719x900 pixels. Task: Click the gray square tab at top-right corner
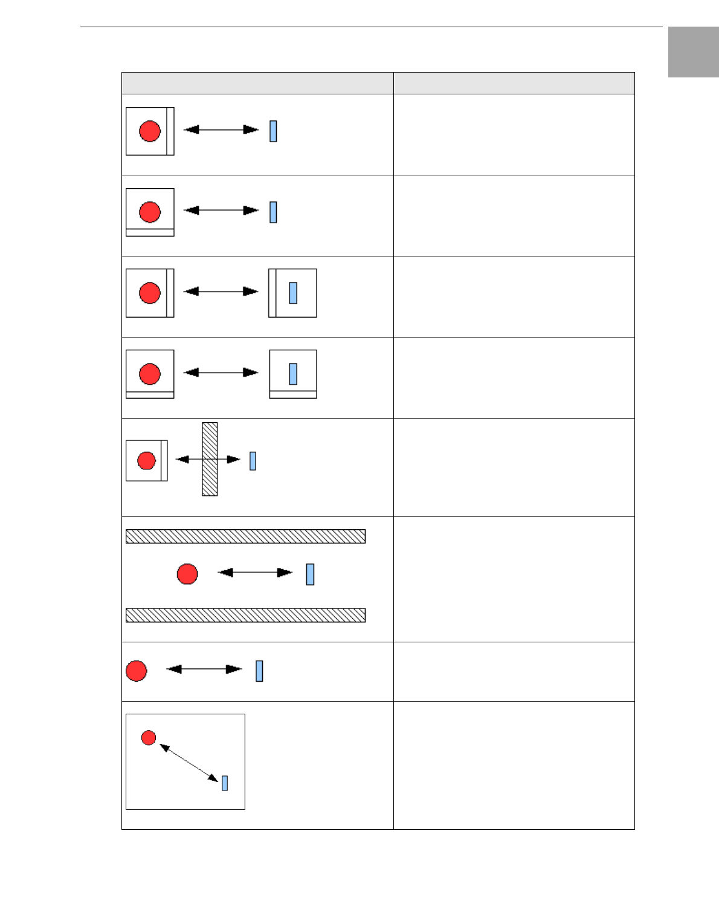pos(694,52)
